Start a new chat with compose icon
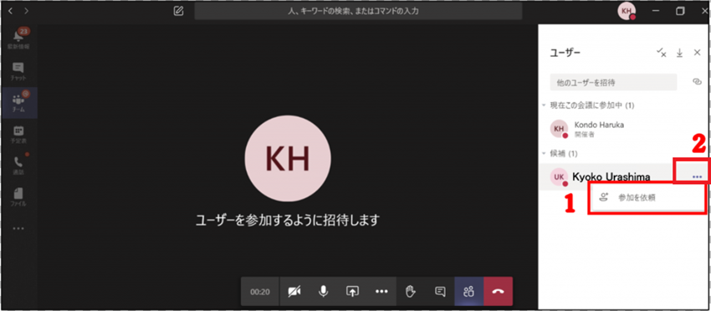The height and width of the screenshot is (311, 711). coord(178,12)
